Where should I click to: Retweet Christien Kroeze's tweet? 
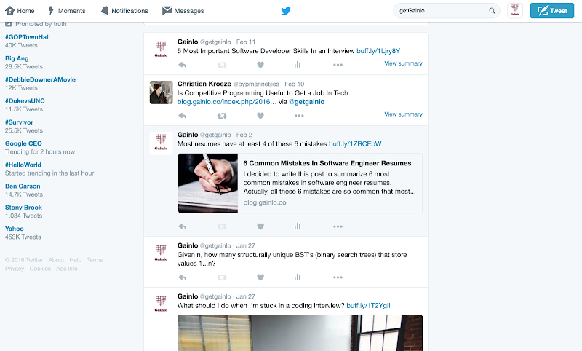click(222, 116)
